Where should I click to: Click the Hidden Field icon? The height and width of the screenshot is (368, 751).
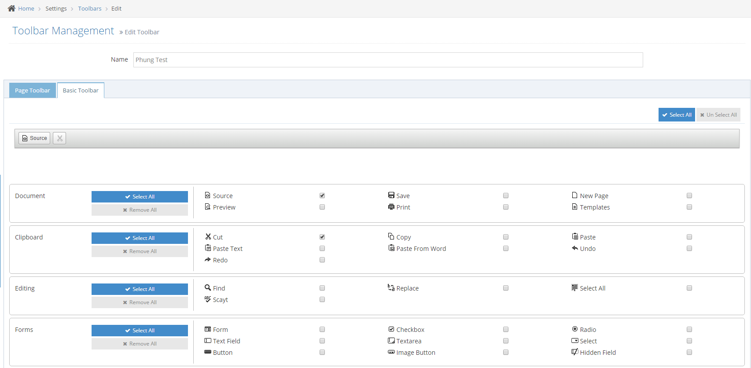pos(575,352)
